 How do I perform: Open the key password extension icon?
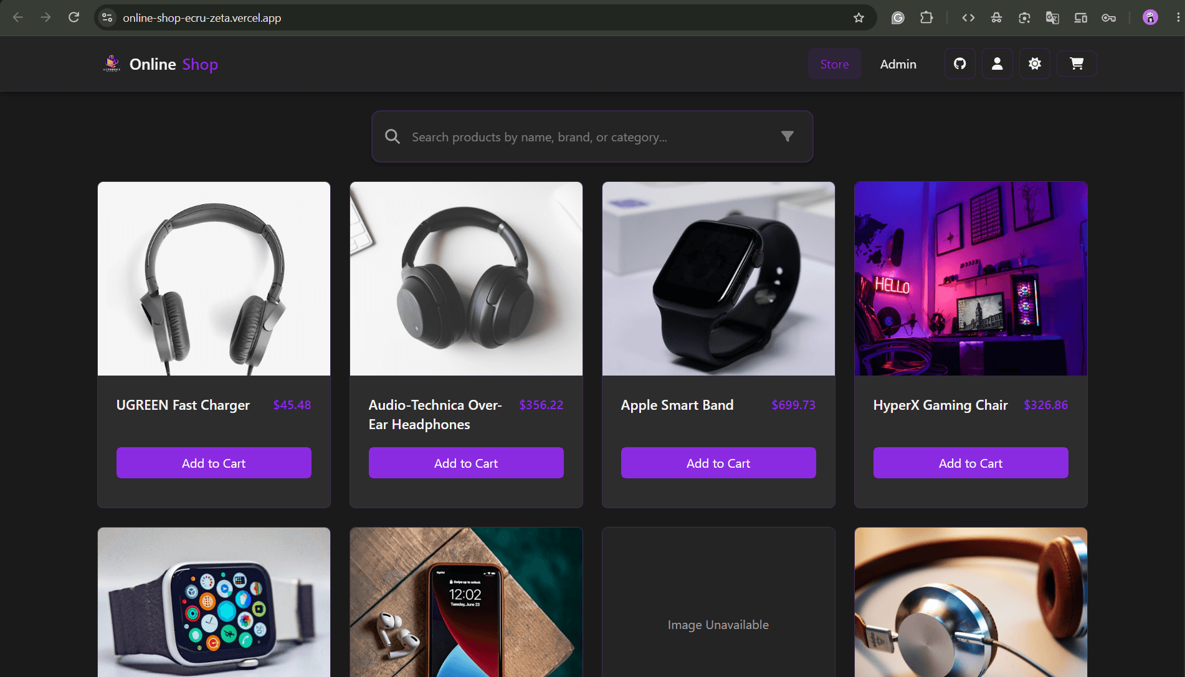click(1108, 17)
